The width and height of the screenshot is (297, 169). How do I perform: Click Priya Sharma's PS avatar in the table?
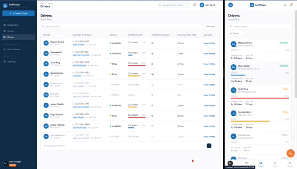46,116
